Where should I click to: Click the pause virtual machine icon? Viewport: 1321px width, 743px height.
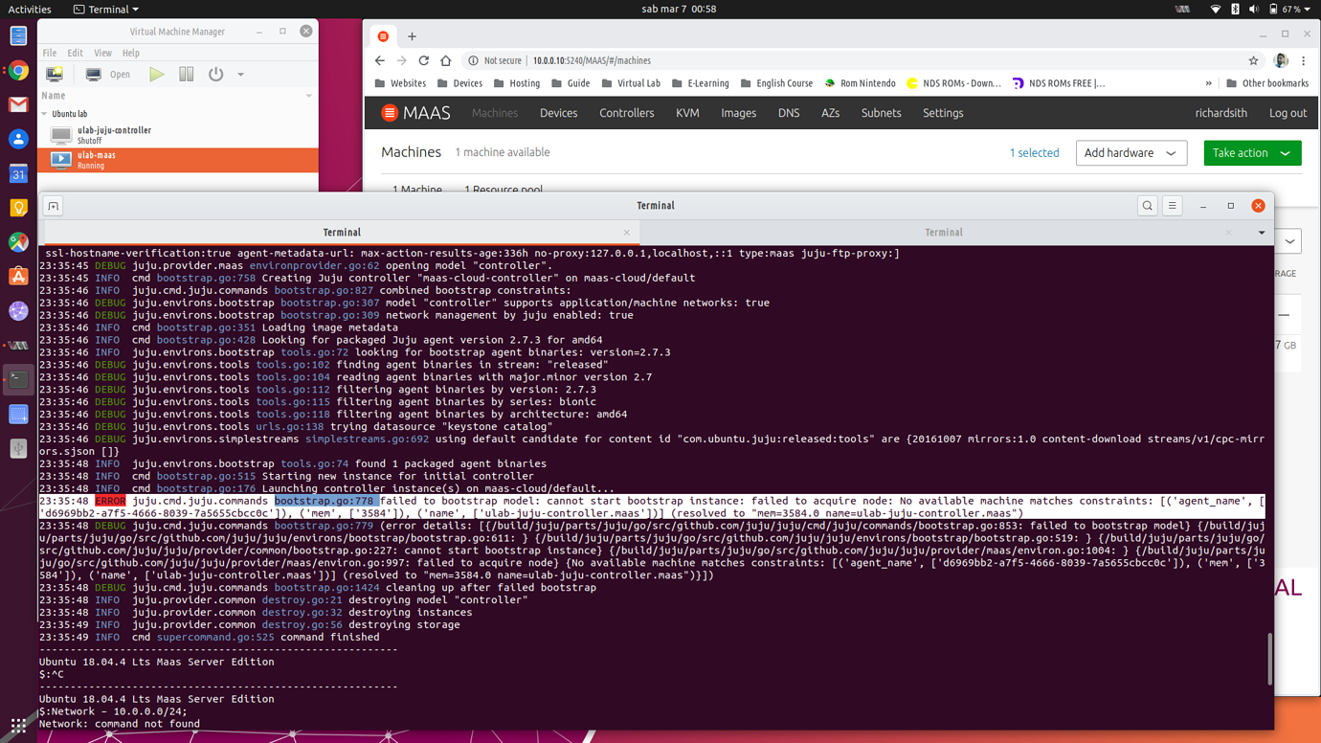(x=187, y=74)
